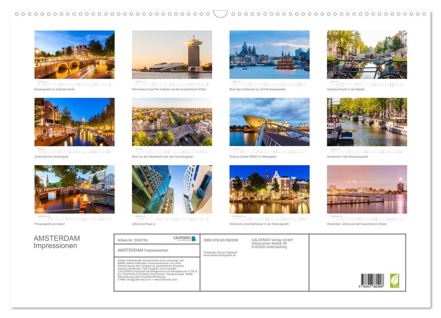
Task: Click the January thumbnail of Keizersgracht bridge
Action: (x=75, y=54)
